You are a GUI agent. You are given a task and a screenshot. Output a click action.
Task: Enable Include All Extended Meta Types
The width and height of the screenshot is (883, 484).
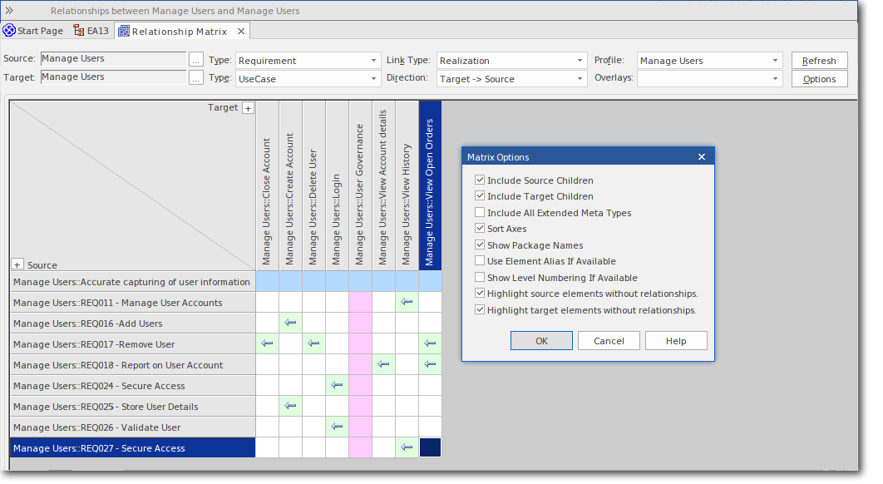coord(480,213)
